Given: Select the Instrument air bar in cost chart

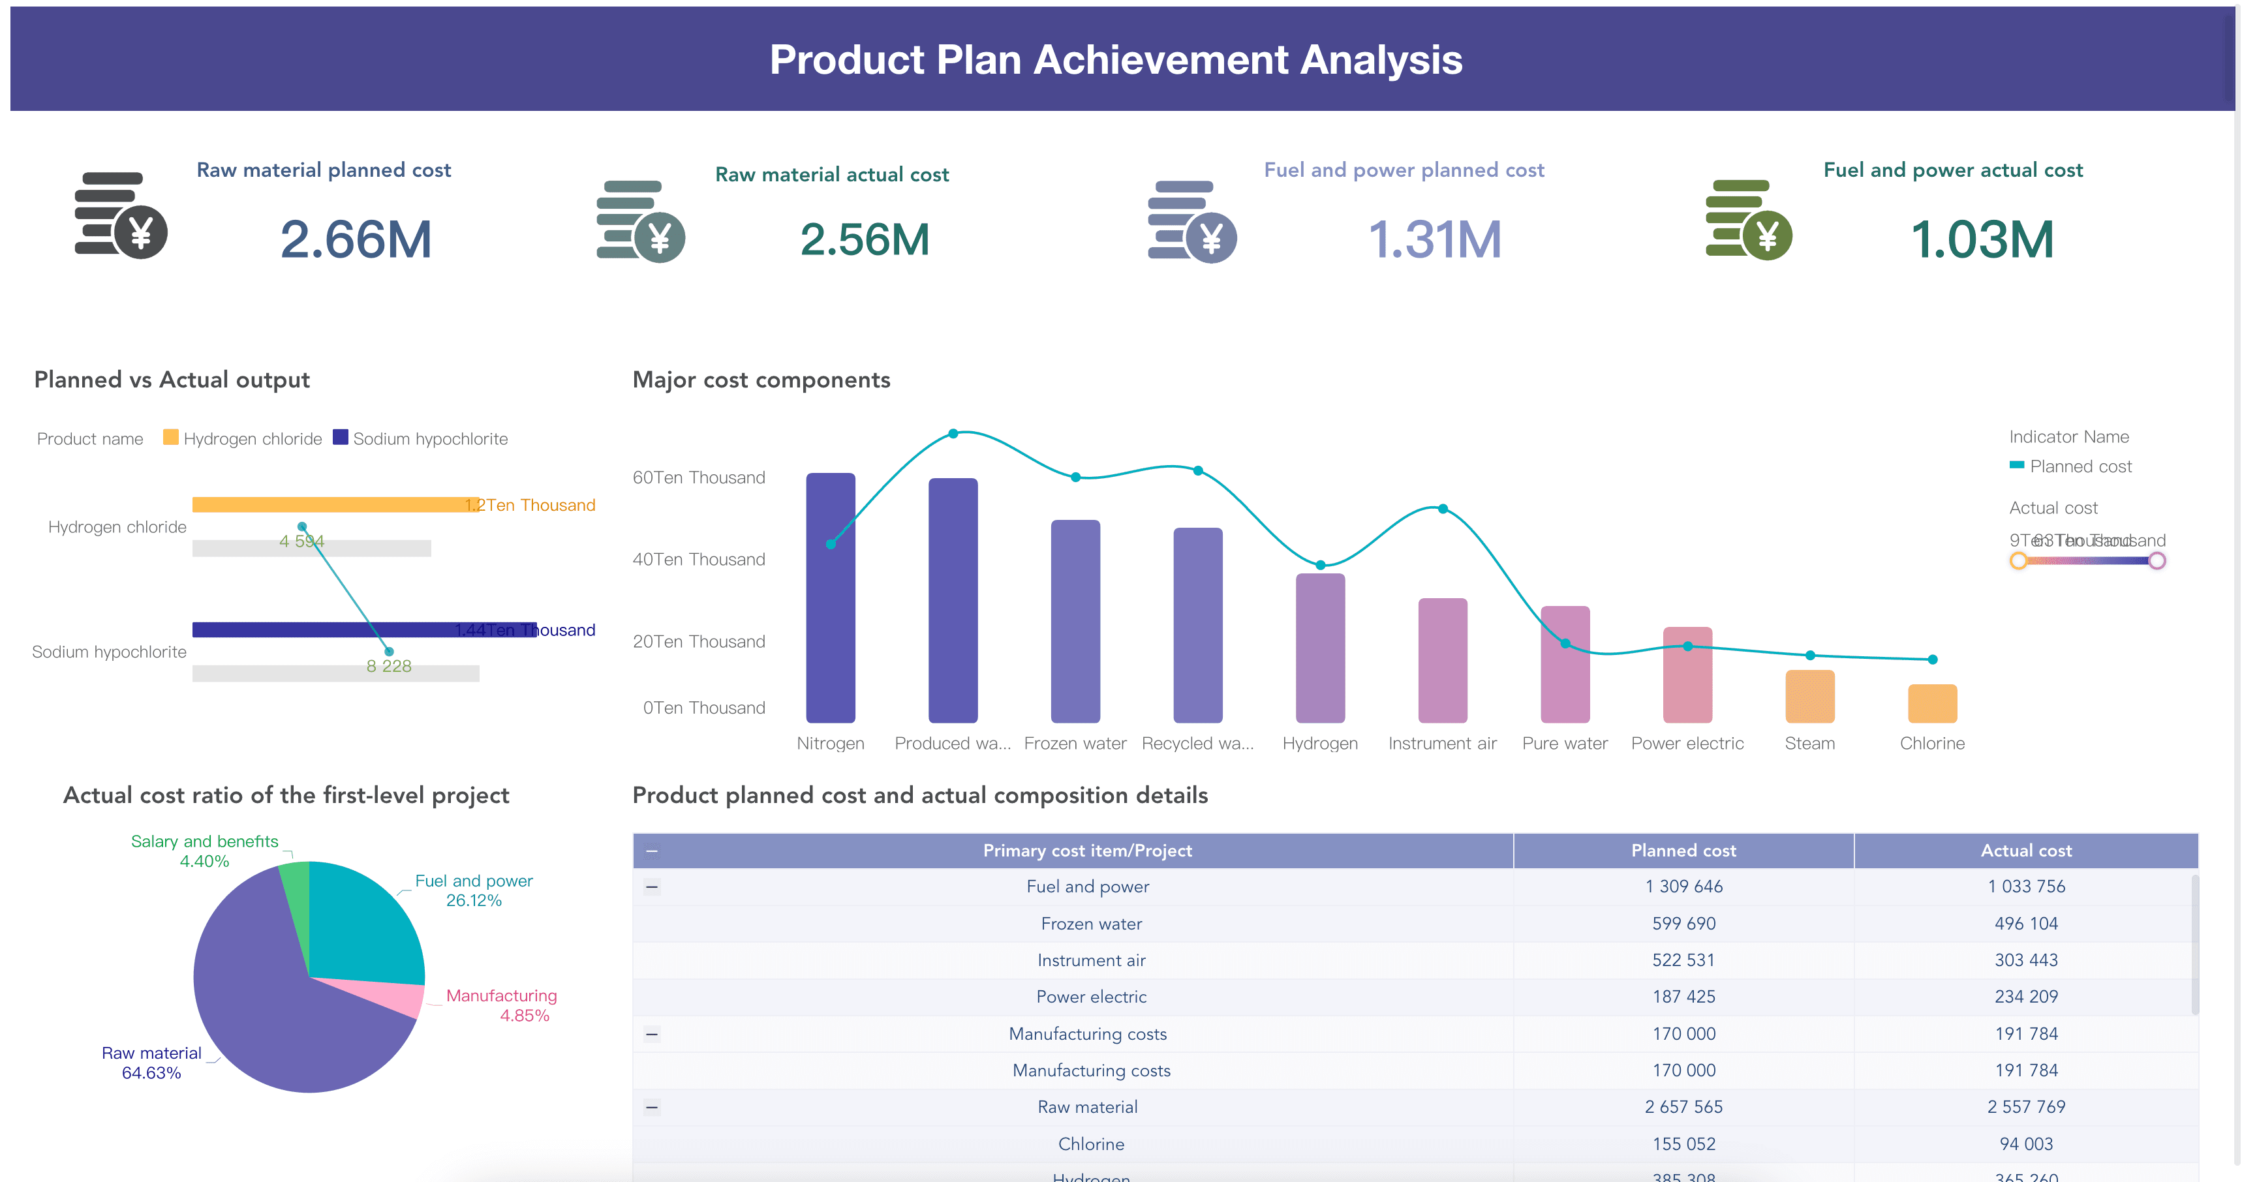Looking at the screenshot, I should click(1442, 661).
